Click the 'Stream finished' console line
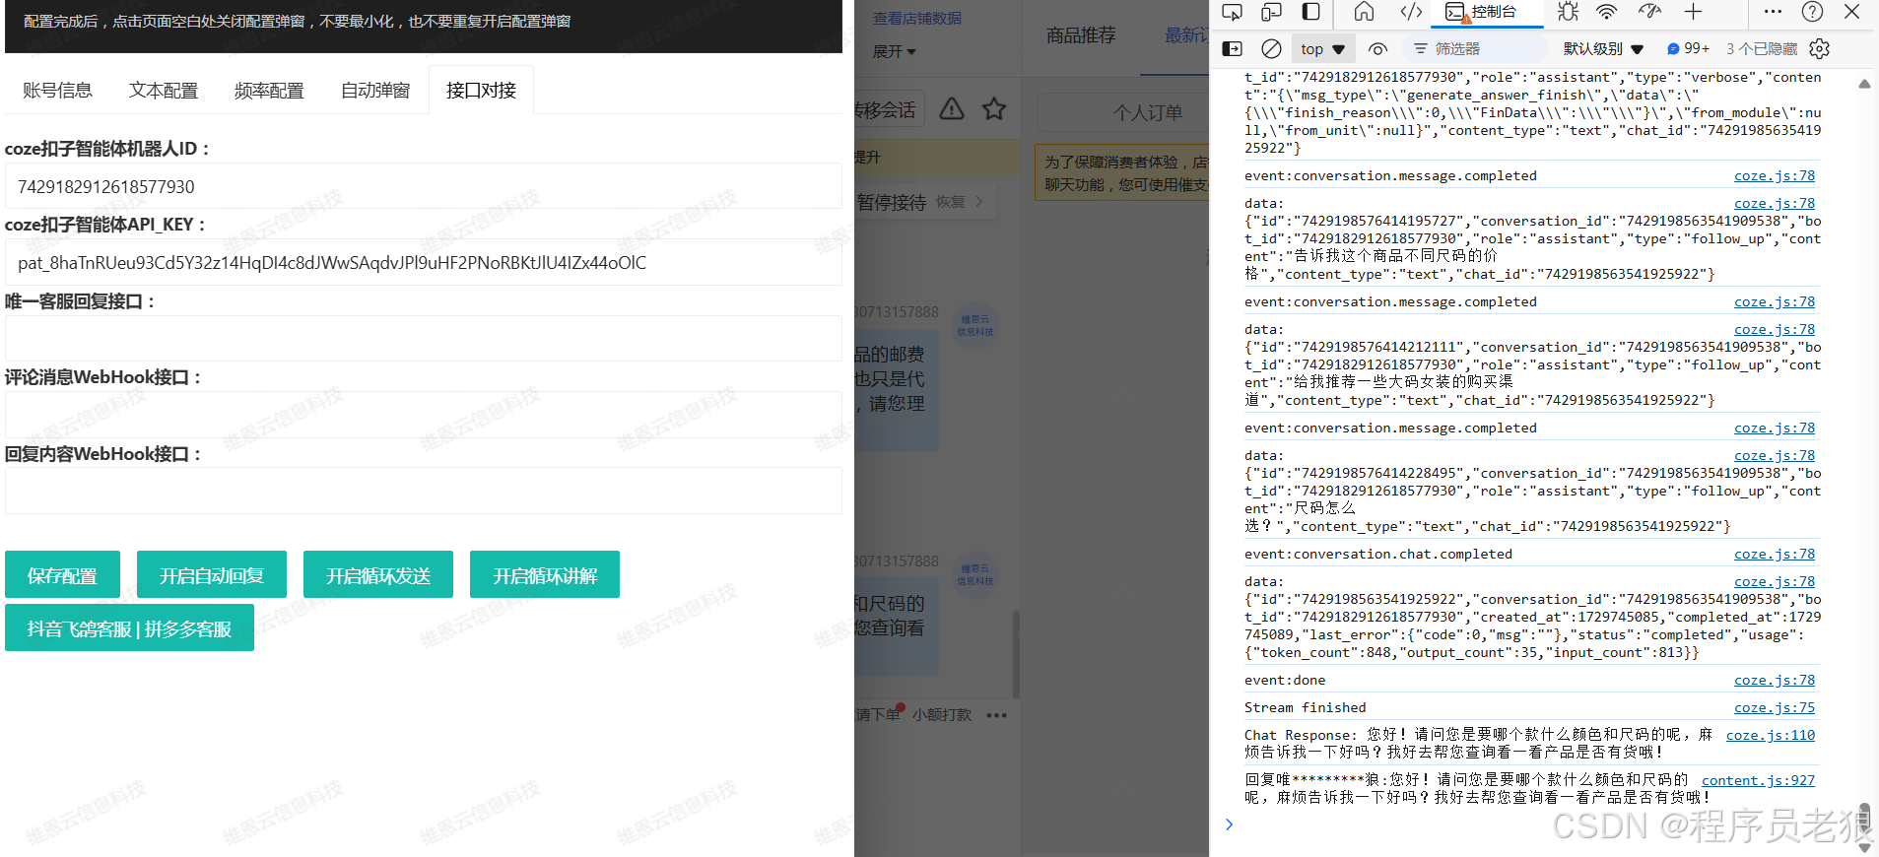 (1306, 707)
